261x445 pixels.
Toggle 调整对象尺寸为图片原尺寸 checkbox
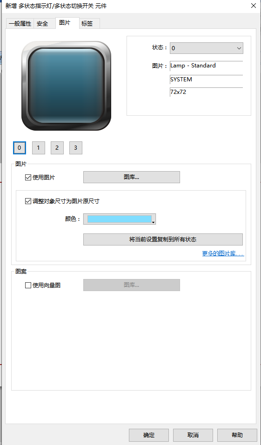click(x=28, y=201)
